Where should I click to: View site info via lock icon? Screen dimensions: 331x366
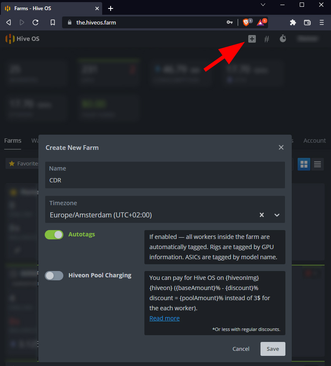(x=69, y=22)
